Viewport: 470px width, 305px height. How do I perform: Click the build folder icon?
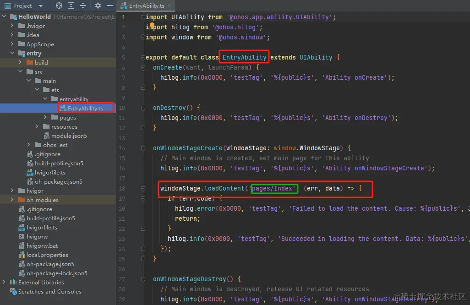(30, 62)
